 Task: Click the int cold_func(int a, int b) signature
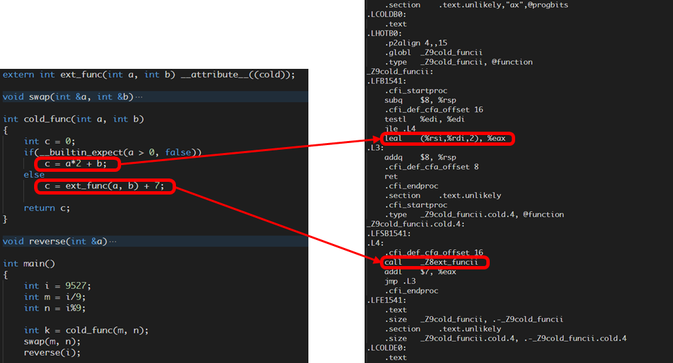point(73,119)
